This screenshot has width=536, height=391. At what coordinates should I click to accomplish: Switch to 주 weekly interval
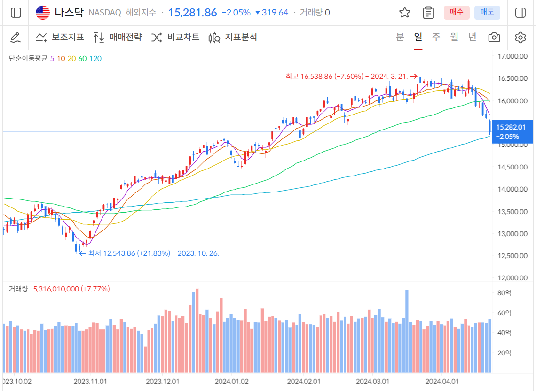coord(436,37)
